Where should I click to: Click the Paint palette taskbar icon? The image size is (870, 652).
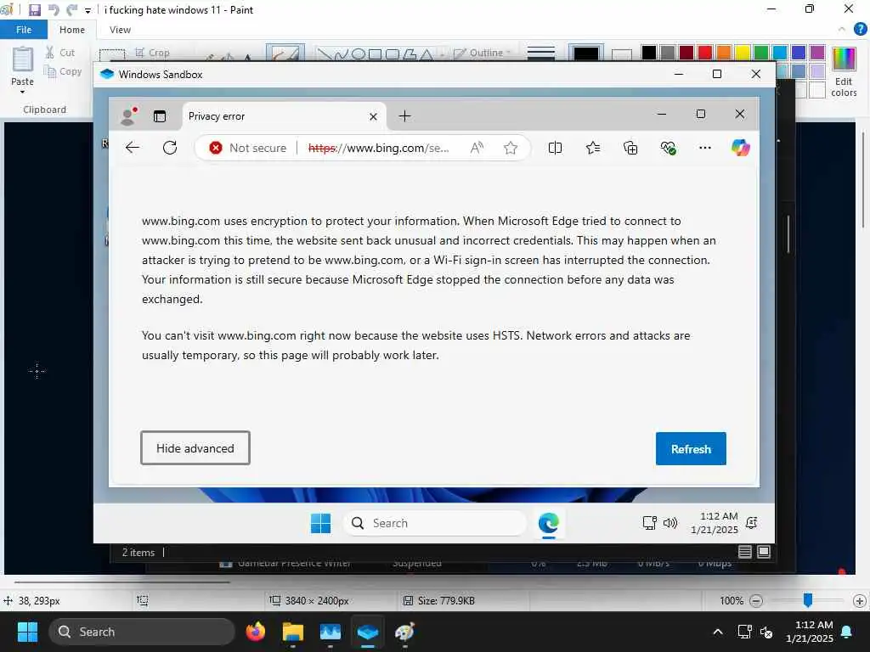coord(405,632)
